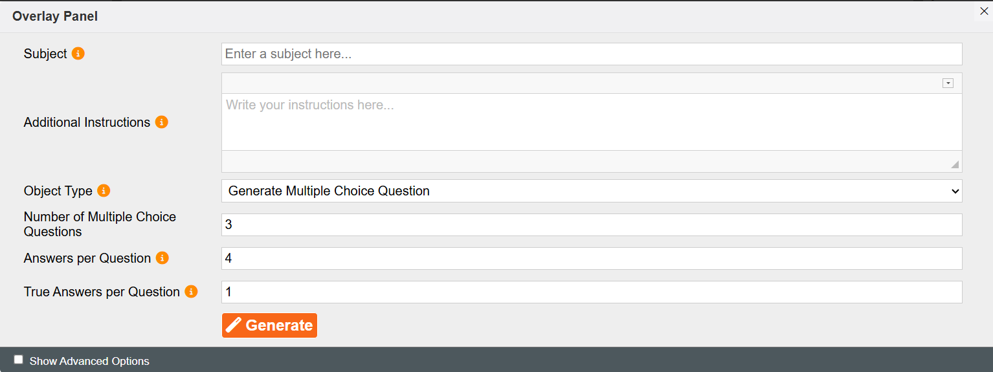Viewport: 993px width, 372px height.
Task: Enable the Show Advanced Options checkbox
Action: click(19, 360)
